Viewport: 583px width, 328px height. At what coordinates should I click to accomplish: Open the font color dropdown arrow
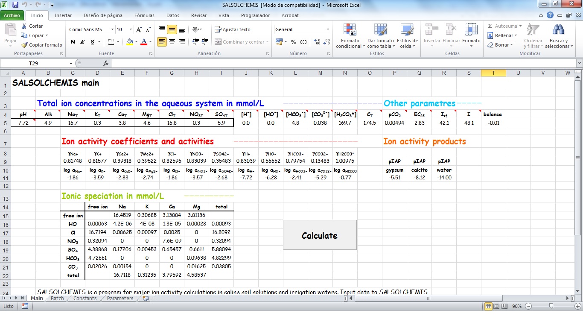(150, 42)
